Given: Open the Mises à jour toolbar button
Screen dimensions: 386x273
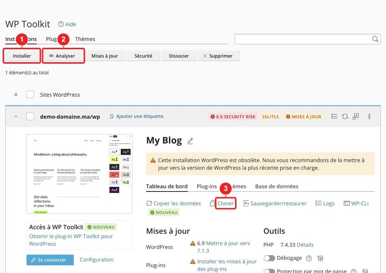Looking at the screenshot, I should [x=104, y=56].
